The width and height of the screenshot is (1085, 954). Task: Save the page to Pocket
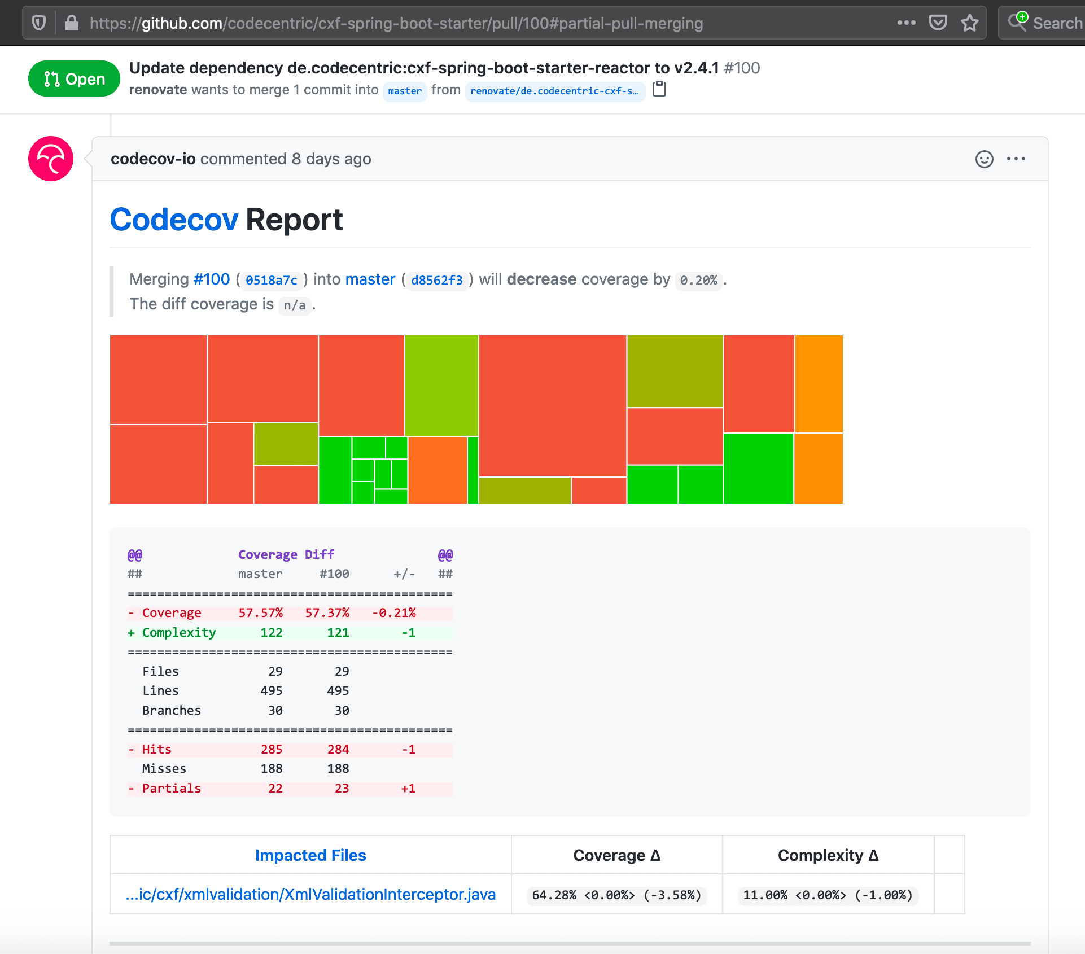(938, 23)
